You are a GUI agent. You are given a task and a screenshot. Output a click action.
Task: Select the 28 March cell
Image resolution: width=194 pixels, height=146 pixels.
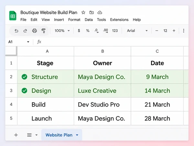pyautogui.click(x=157, y=118)
